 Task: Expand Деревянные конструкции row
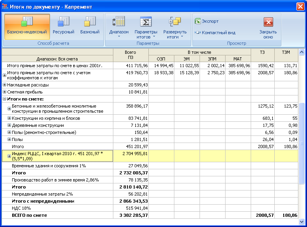9,125
